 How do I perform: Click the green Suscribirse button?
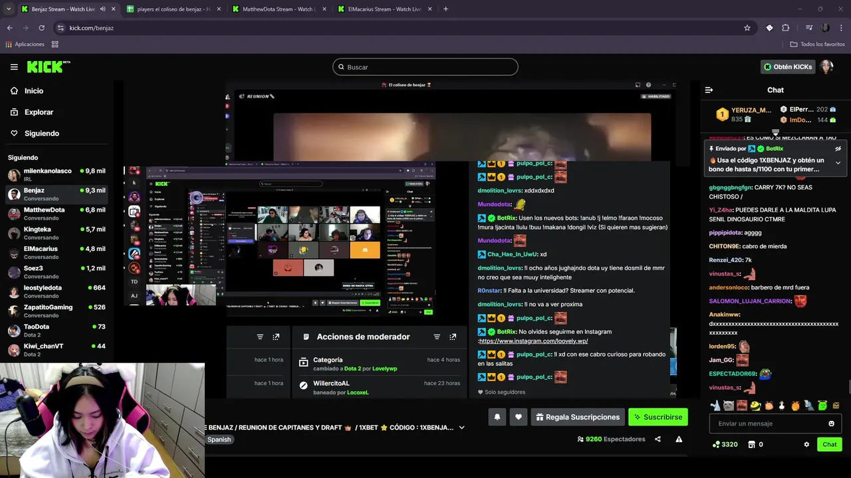658,417
